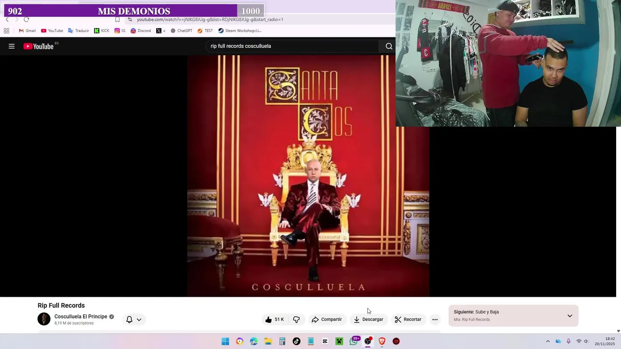
Task: Open the Steam Workshop bookmark
Action: point(240,31)
